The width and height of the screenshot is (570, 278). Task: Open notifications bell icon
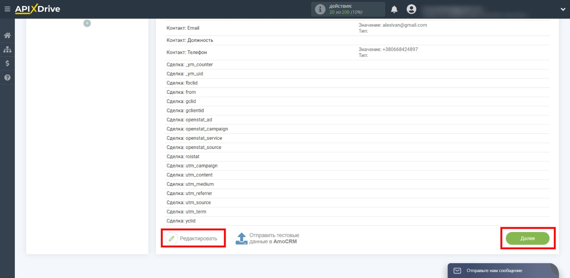(394, 9)
